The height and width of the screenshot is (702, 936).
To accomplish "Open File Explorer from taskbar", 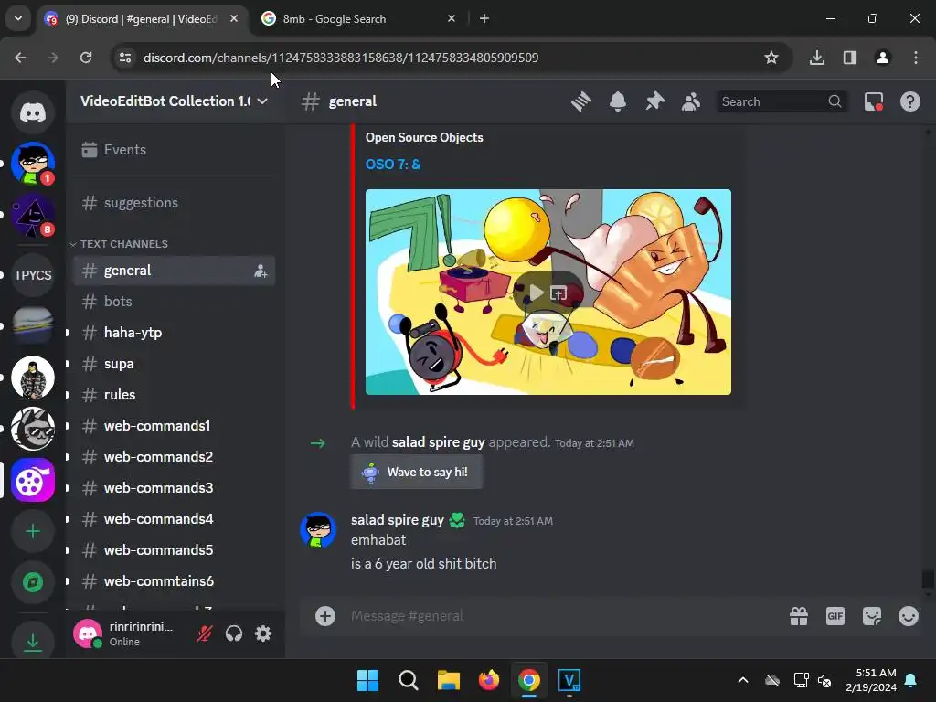I will (x=448, y=680).
